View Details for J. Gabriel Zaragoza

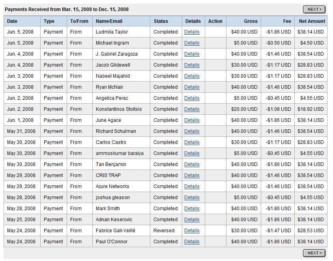[192, 54]
